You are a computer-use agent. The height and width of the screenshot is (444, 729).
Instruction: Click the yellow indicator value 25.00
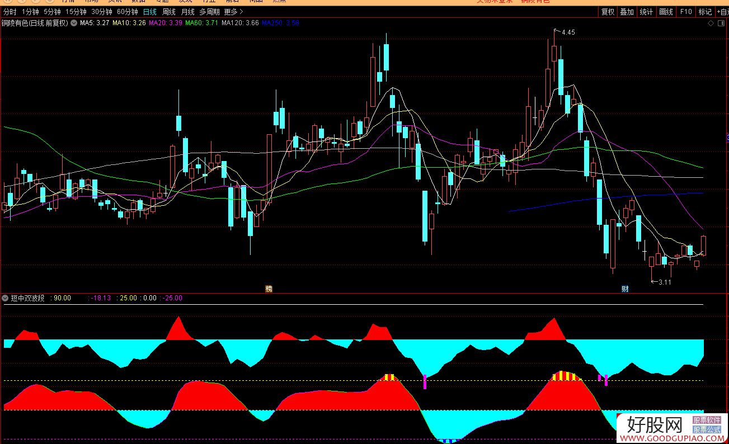128,298
